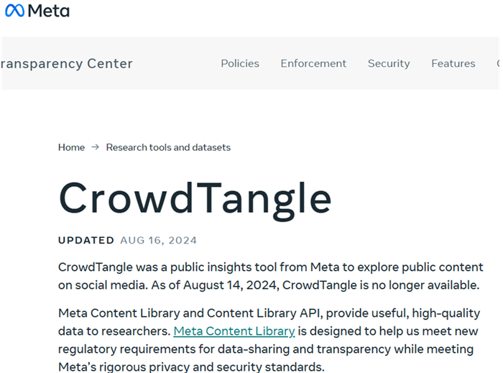Click the CrowdTangle page heading
The width and height of the screenshot is (503, 373).
click(x=195, y=199)
